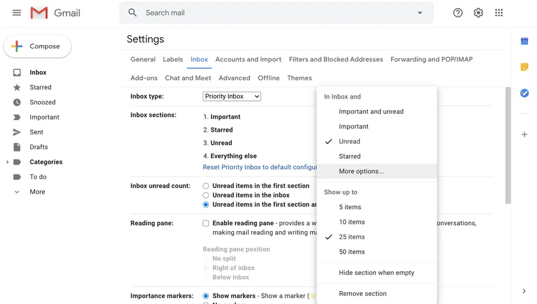
Task: Open Google Keep side panel icon
Action: pyautogui.click(x=524, y=67)
